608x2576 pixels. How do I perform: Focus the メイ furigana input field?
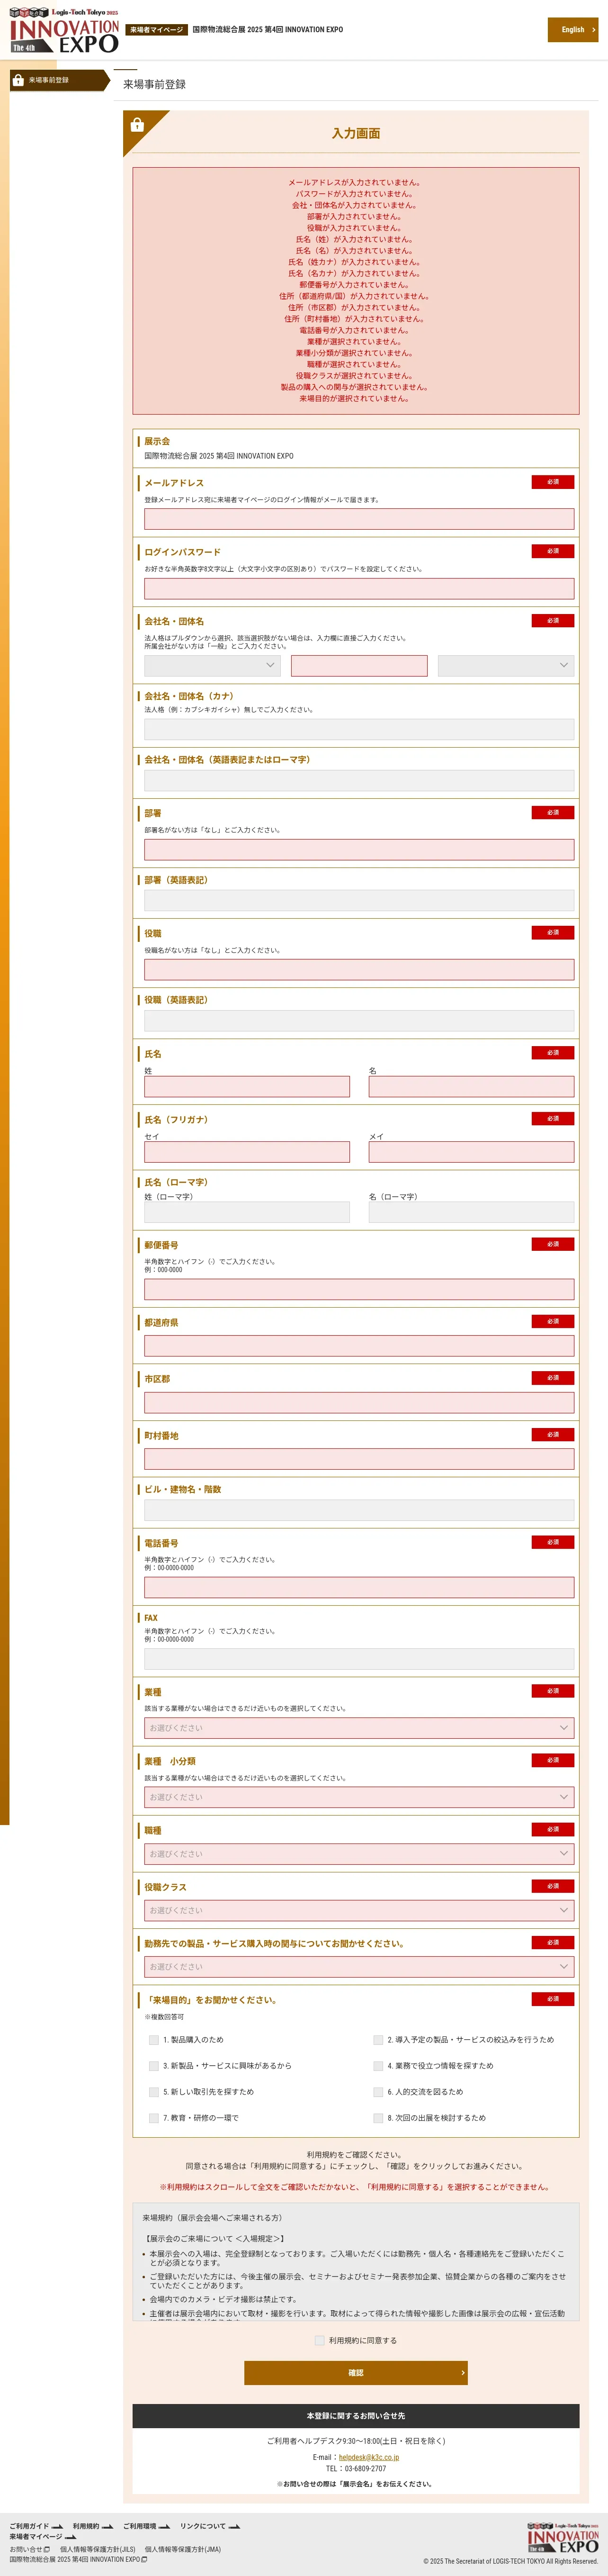tap(472, 1152)
